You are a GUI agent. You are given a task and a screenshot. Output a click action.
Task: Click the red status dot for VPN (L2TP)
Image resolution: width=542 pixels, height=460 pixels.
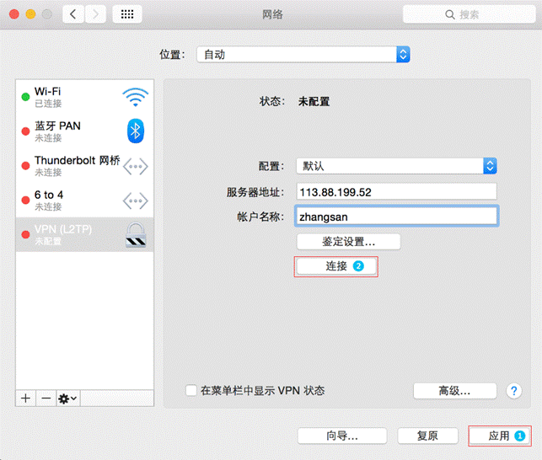tap(25, 235)
